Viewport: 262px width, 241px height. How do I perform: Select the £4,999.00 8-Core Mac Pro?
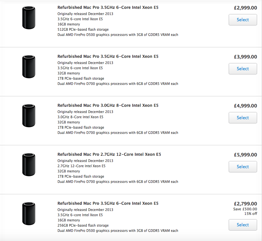(x=243, y=118)
